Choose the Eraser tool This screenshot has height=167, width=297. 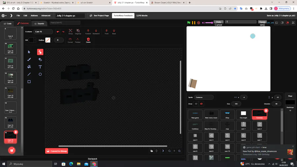click(x=40, y=59)
